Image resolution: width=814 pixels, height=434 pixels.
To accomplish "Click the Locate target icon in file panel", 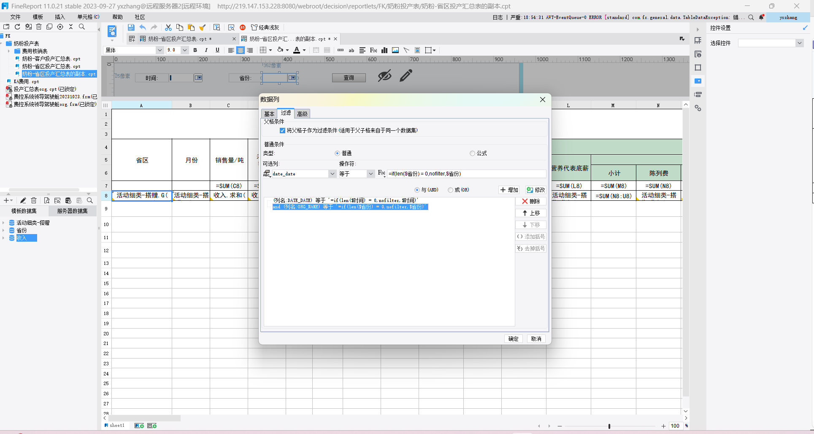I will pyautogui.click(x=60, y=27).
